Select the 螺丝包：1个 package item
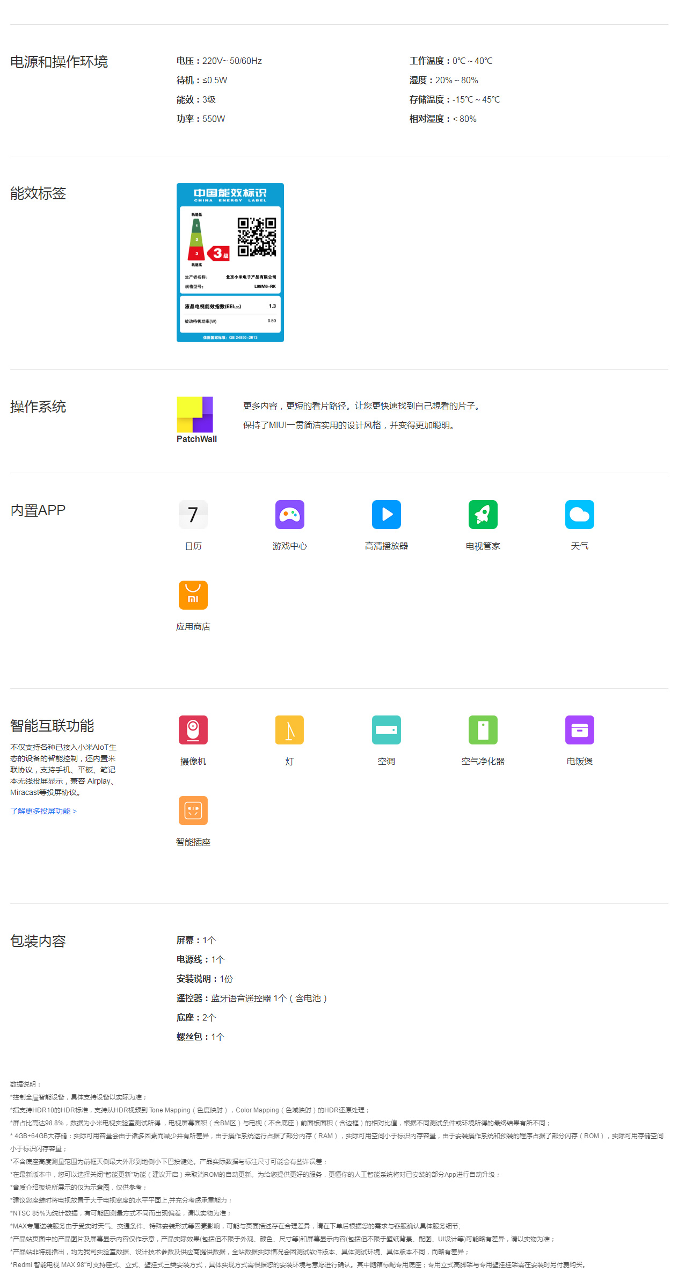Viewport: 678px width, 1273px height. (200, 1037)
